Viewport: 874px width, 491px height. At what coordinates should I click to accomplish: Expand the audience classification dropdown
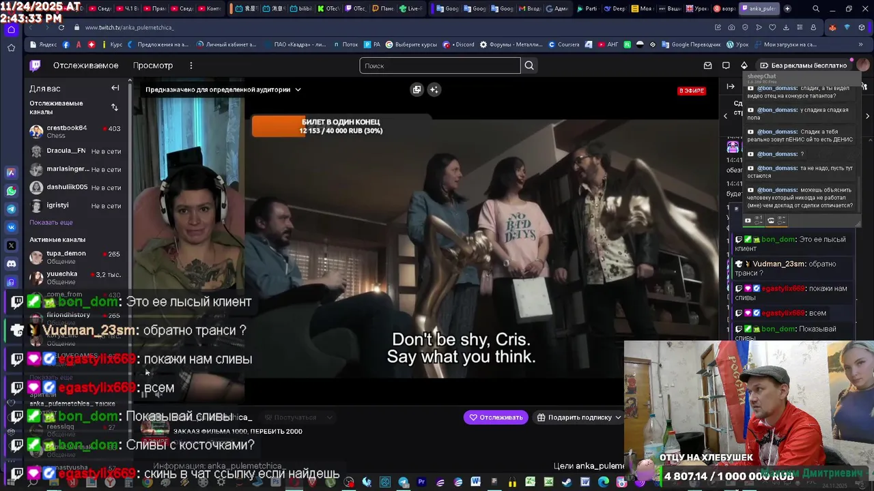point(298,89)
